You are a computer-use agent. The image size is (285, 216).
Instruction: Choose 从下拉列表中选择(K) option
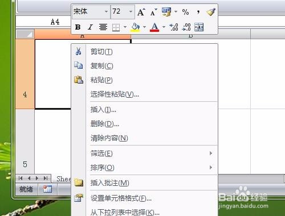[144, 212]
